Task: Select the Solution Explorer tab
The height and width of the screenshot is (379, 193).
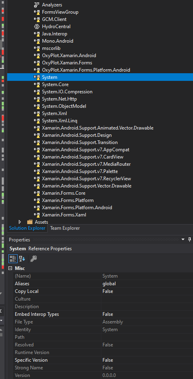Action: (27, 228)
